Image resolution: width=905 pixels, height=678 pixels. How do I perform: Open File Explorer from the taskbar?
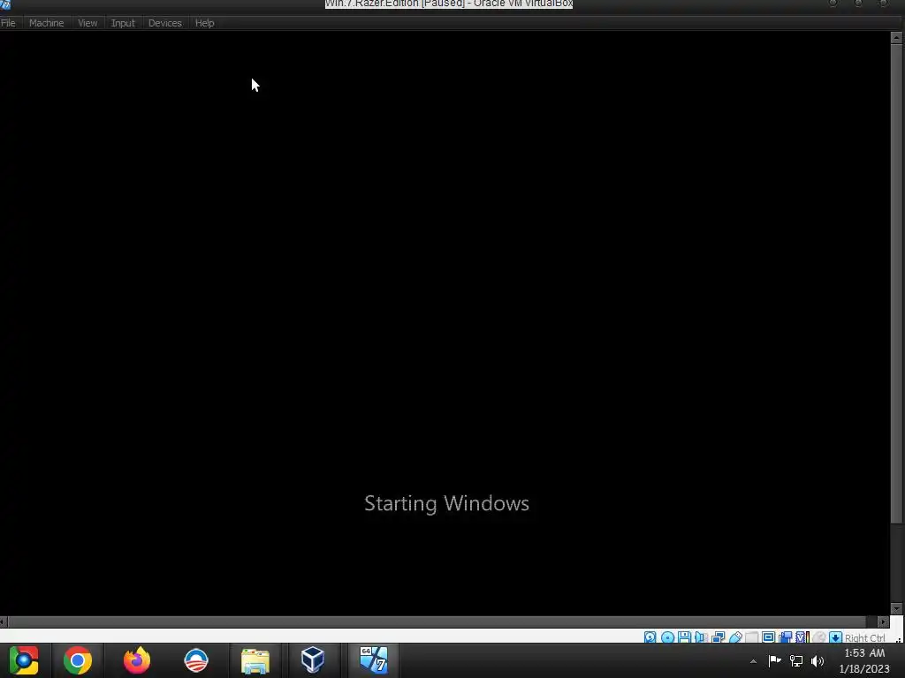(x=255, y=661)
